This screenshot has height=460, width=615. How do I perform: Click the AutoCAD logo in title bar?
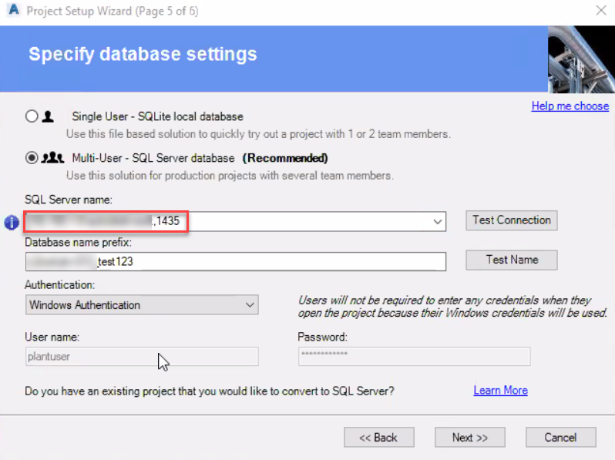coord(14,9)
